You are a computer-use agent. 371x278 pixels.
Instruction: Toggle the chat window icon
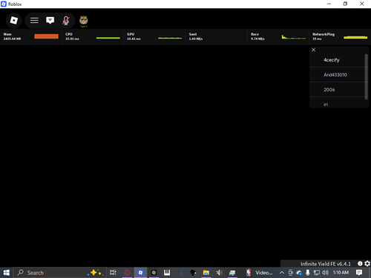tap(50, 20)
